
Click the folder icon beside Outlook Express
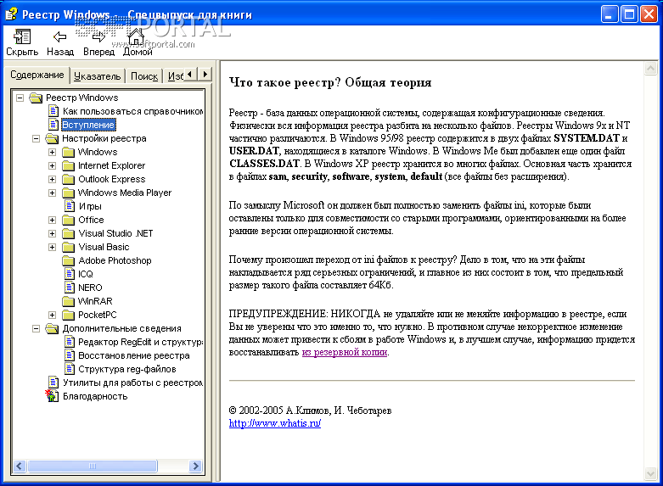click(x=68, y=179)
